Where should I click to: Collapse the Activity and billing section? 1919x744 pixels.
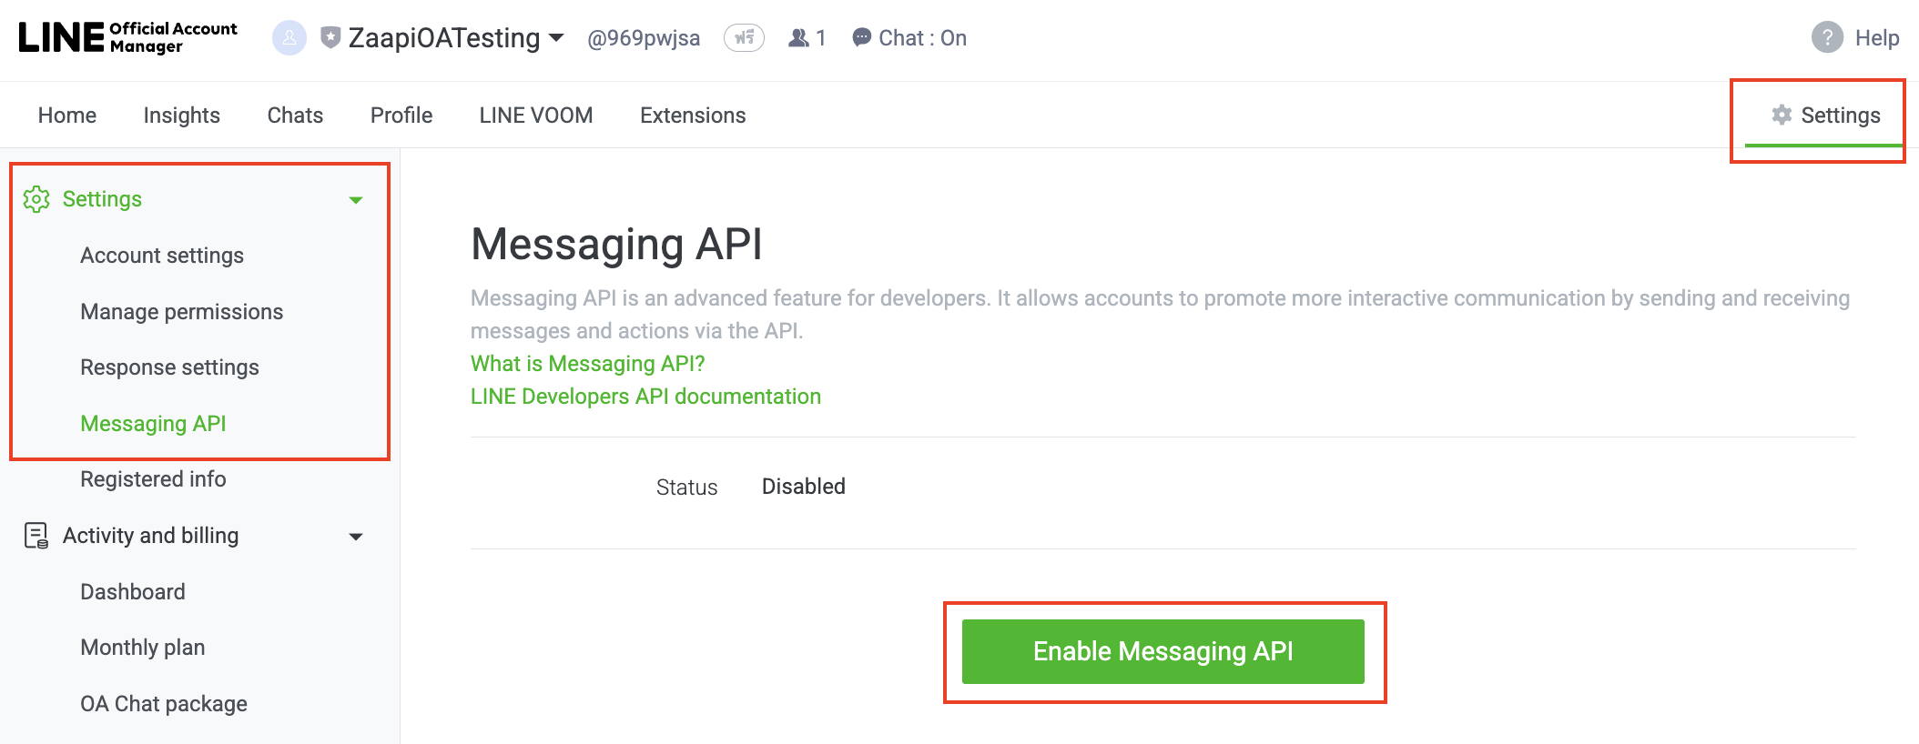click(x=356, y=537)
